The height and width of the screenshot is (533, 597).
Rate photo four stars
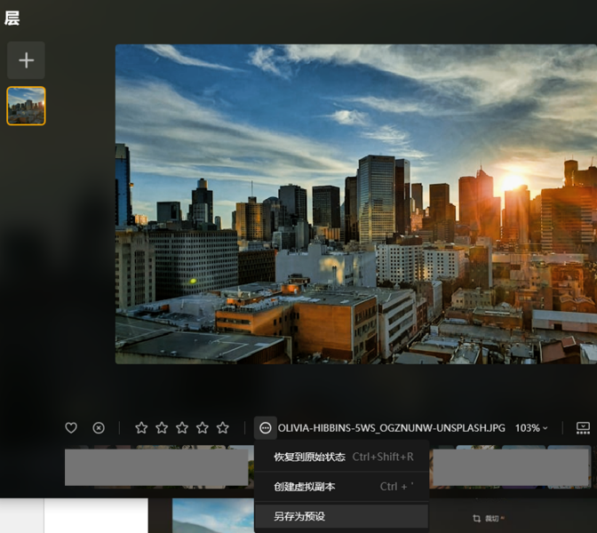tap(203, 428)
